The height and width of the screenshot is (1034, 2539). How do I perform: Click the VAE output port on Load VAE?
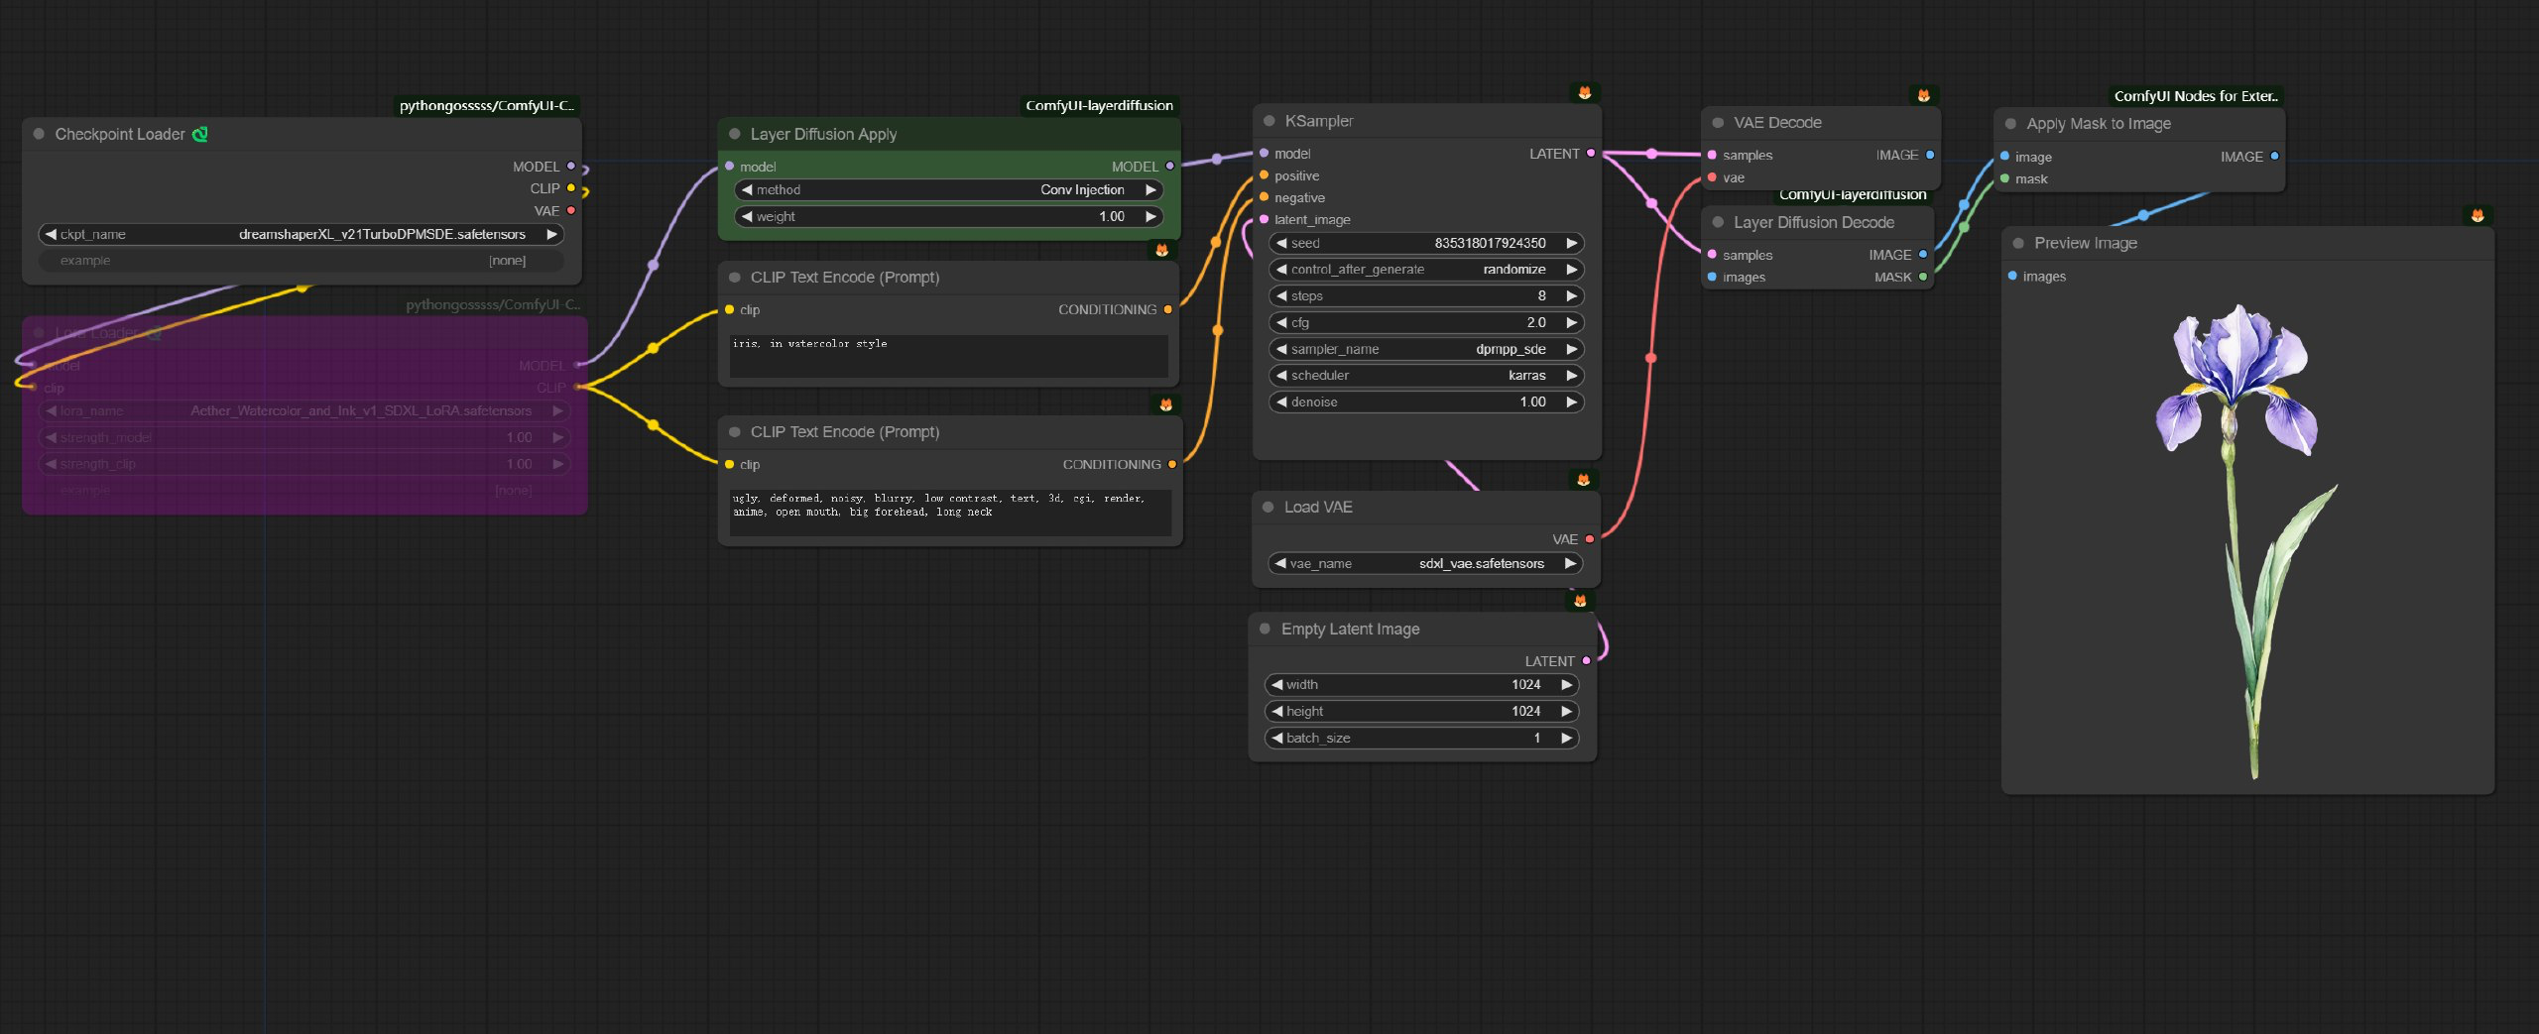tap(1589, 539)
